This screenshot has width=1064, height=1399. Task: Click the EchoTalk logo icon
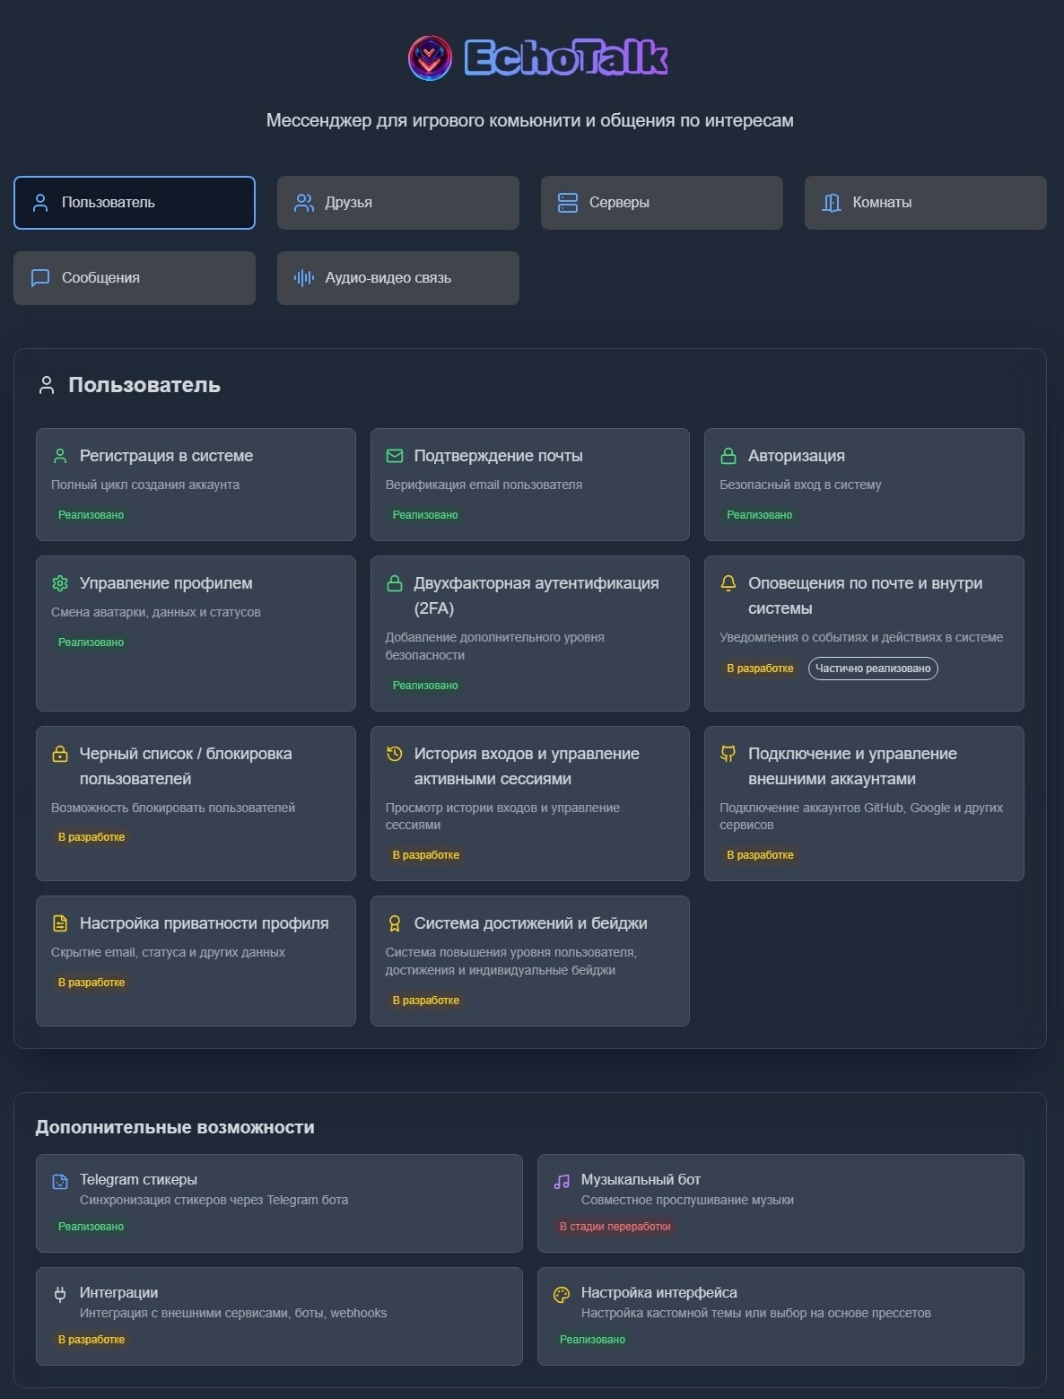click(x=430, y=58)
